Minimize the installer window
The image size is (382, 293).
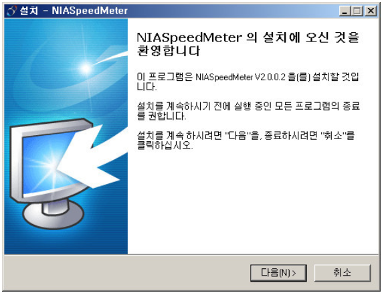pos(345,11)
